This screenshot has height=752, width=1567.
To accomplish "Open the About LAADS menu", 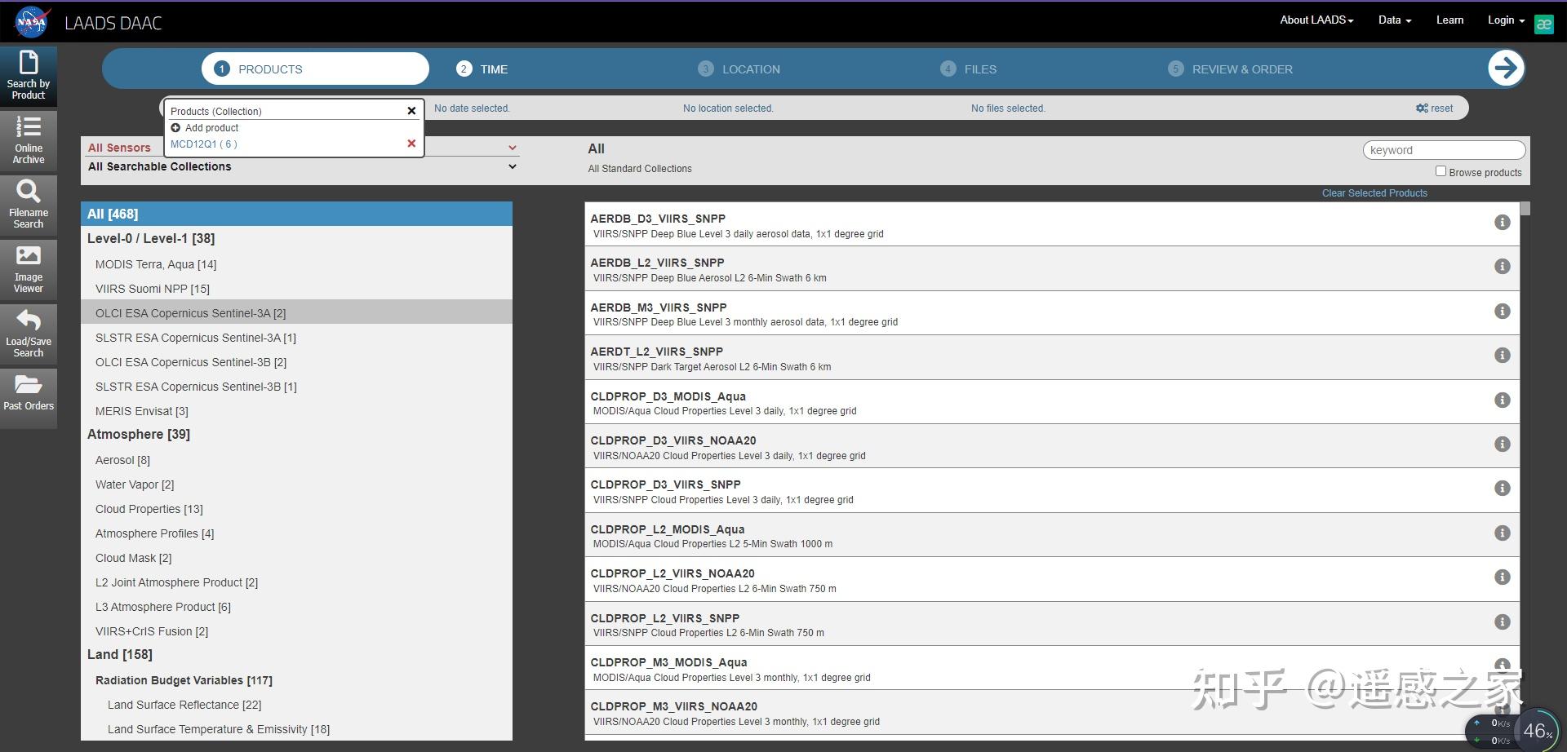I will pyautogui.click(x=1316, y=20).
